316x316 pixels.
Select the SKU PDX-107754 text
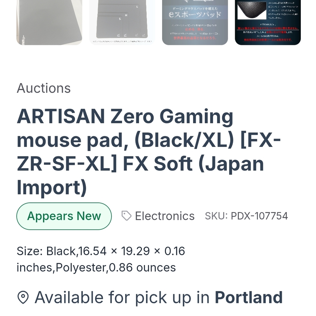pos(246,216)
